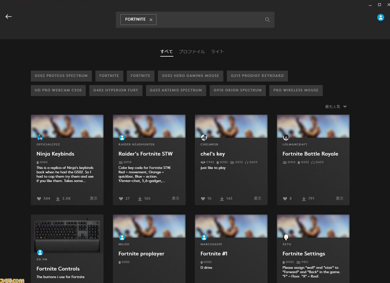Screen dimensions: 390x283
Task: Open the Fortnite Settings card title
Action: click(x=304, y=254)
